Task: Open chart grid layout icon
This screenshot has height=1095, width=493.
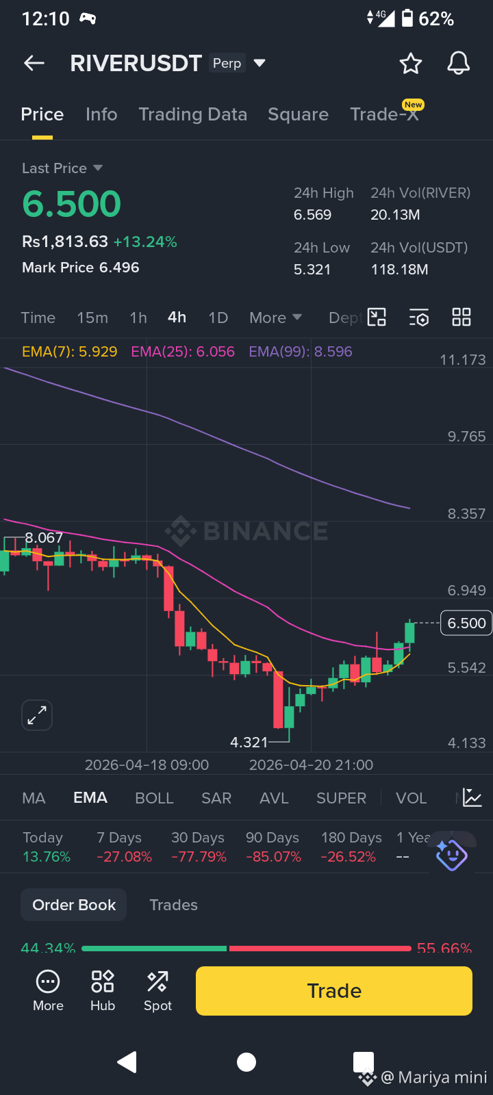Action: tap(462, 317)
